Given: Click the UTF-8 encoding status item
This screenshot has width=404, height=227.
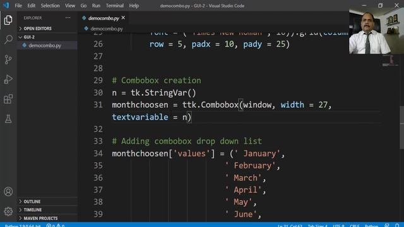Looking at the screenshot, I should (338, 226).
